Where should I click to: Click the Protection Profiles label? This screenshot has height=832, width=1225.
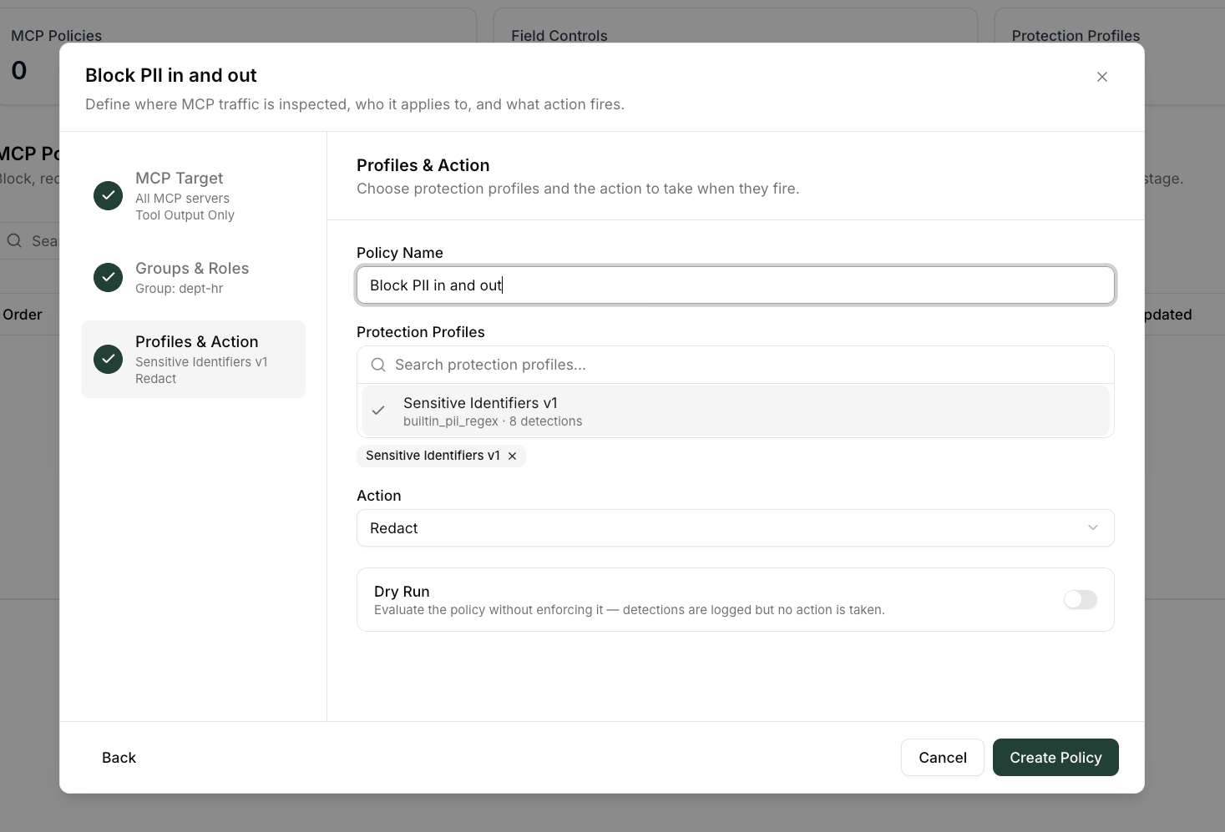coord(420,332)
